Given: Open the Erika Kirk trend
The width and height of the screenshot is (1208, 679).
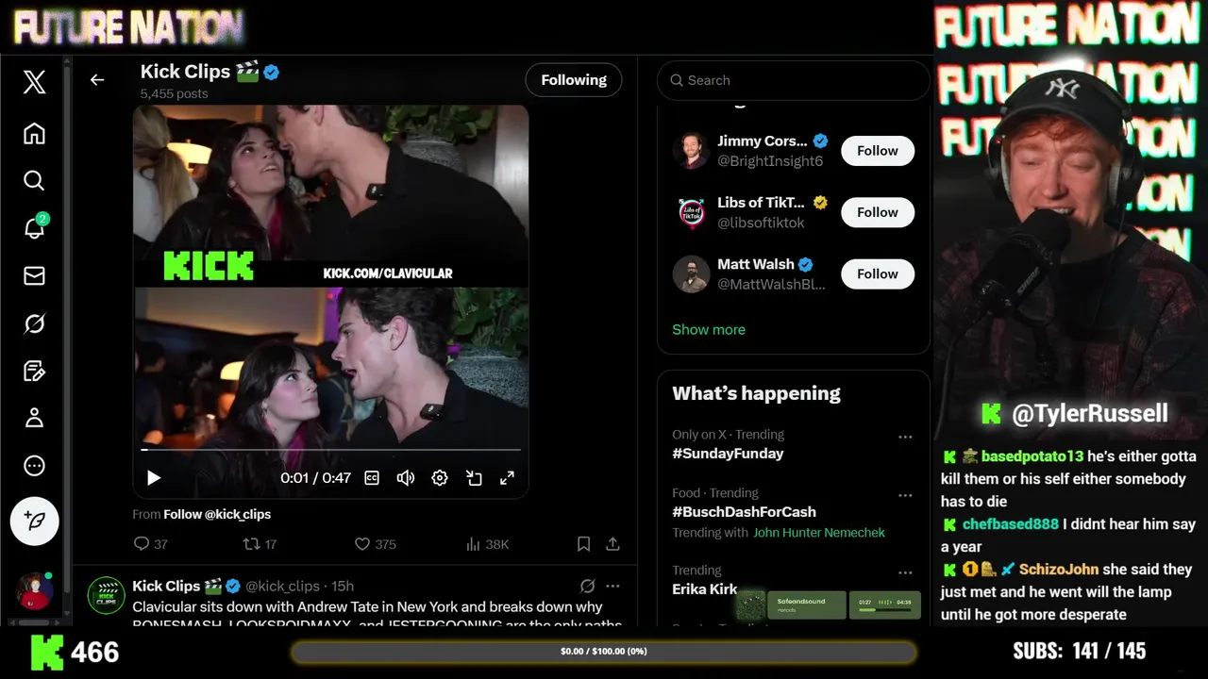Looking at the screenshot, I should [x=705, y=589].
